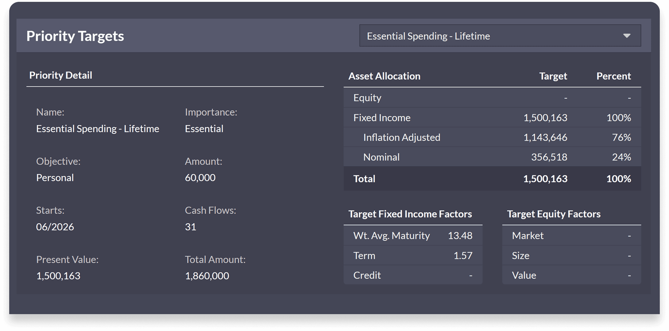Select the Wt. Avg. Maturity label
This screenshot has width=669, height=331.
[391, 236]
